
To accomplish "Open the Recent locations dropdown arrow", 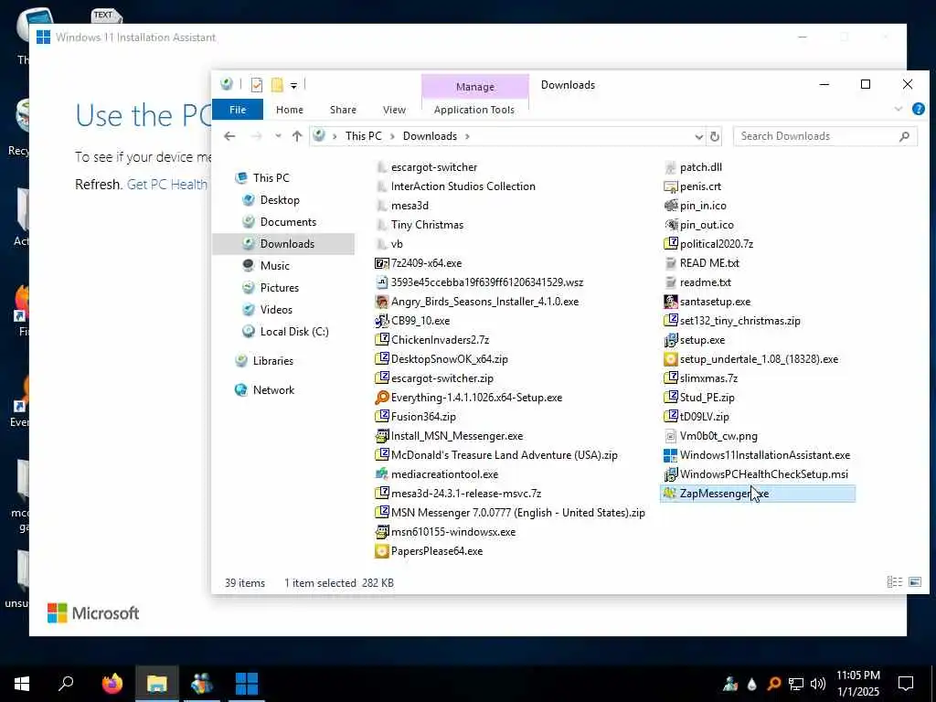I will (278, 136).
